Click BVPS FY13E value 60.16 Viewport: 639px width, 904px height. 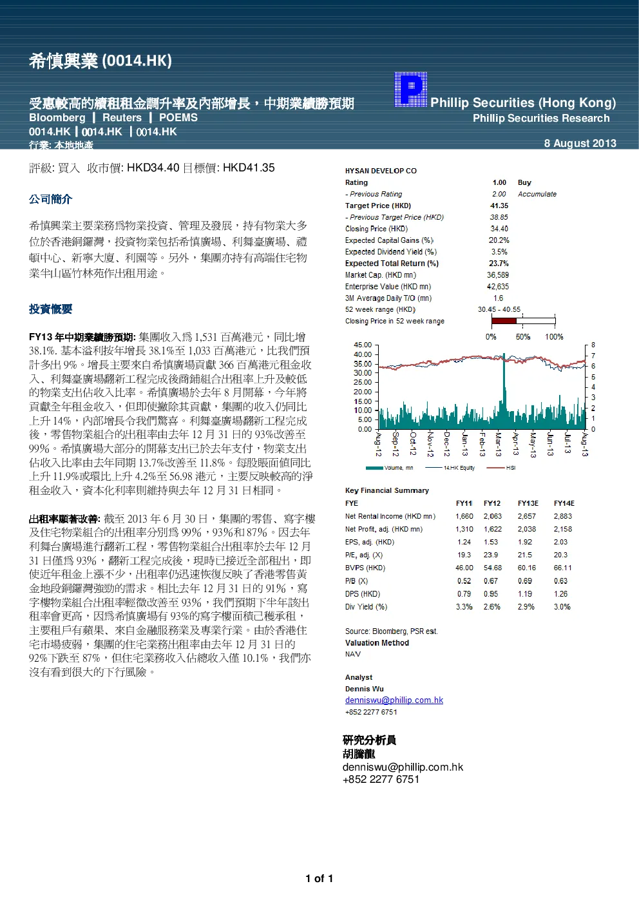coord(527,568)
